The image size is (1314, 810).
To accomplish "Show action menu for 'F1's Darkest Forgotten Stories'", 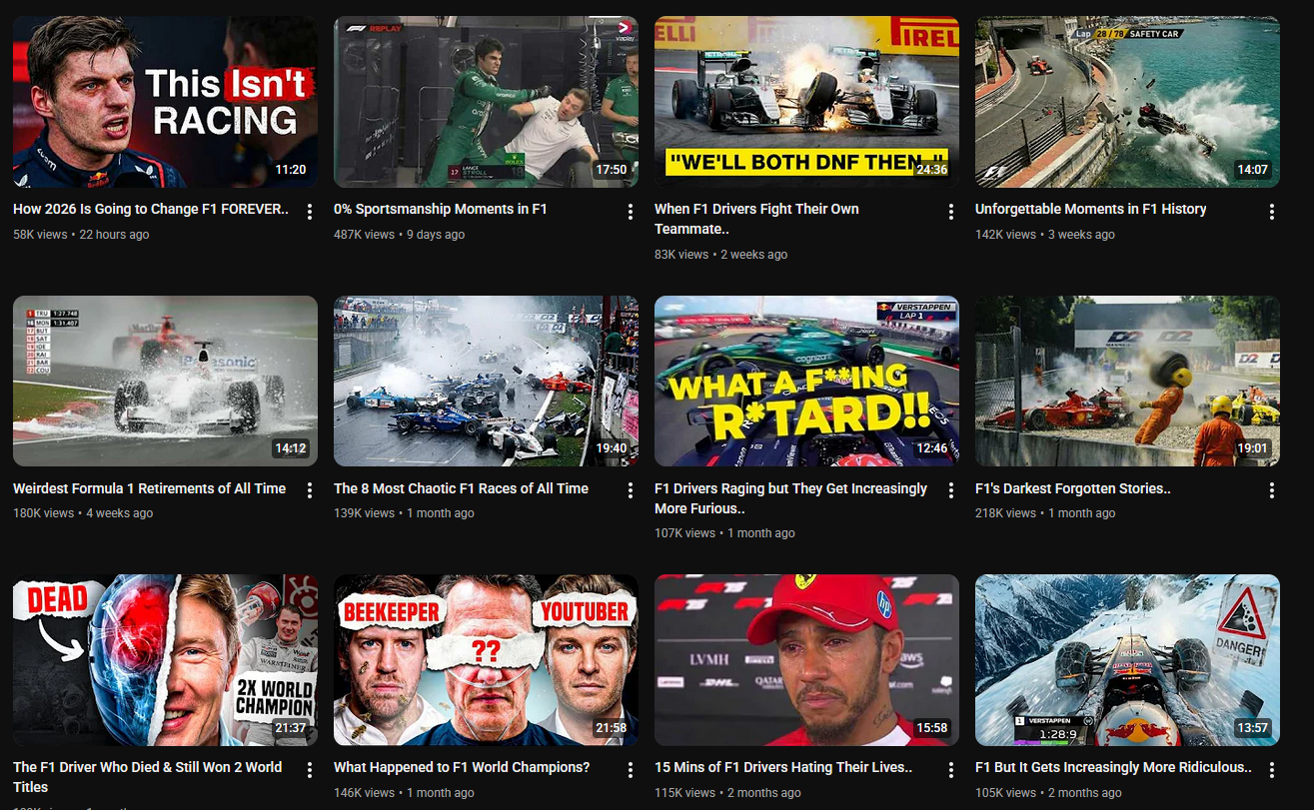I will click(x=1272, y=490).
